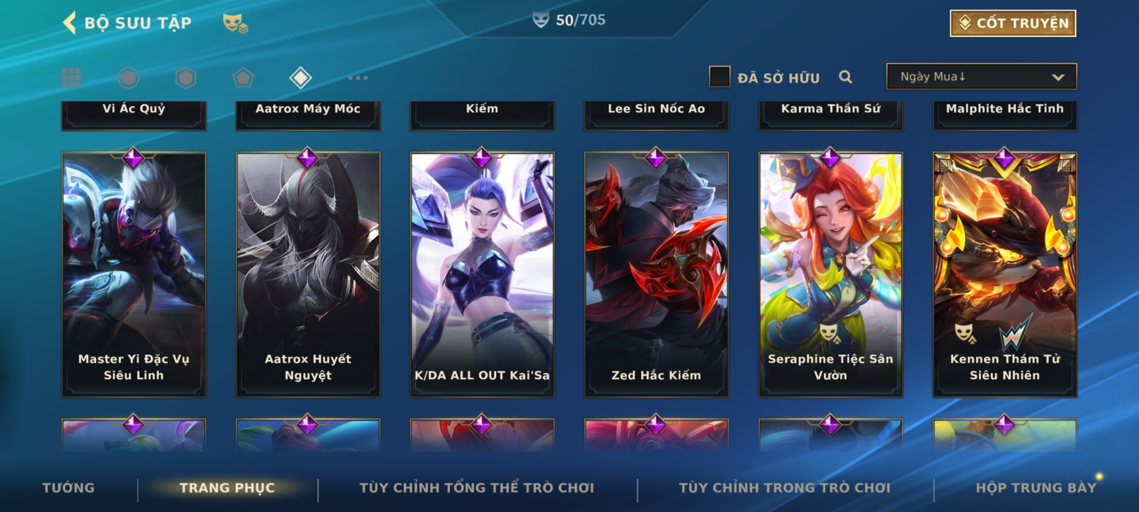Viewport: 1139px width, 512px height.
Task: Click the search magnifier icon
Action: [845, 77]
